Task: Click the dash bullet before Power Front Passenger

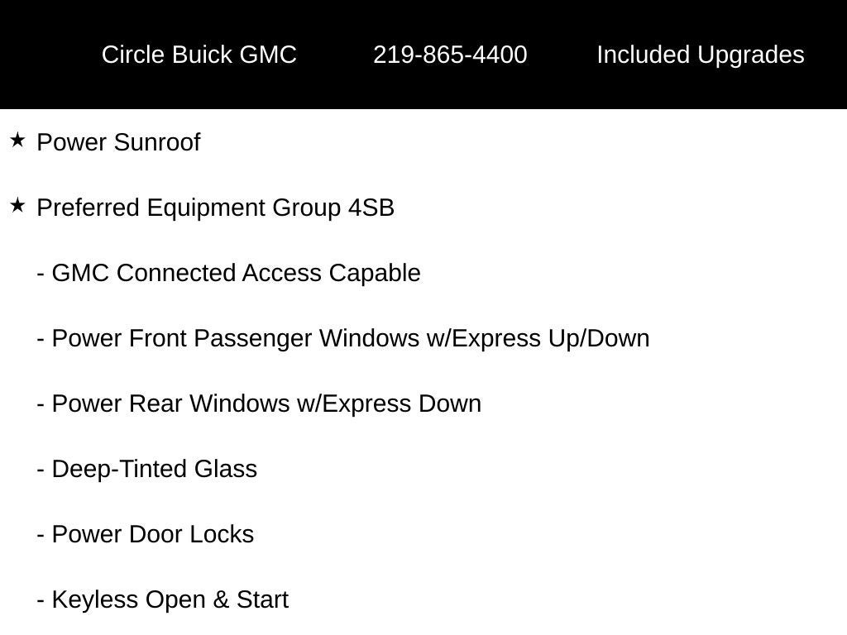Action: coord(41,339)
